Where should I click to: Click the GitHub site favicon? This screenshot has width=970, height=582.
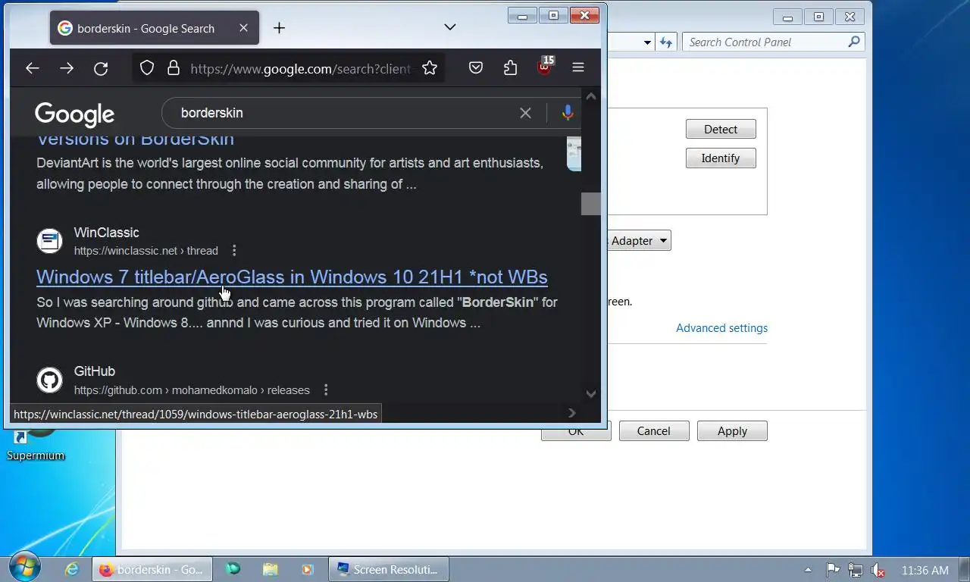(x=49, y=380)
